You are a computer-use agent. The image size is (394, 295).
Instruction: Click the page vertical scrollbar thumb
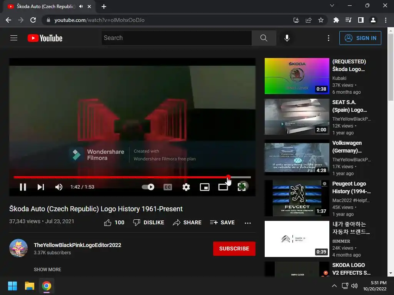(391, 67)
